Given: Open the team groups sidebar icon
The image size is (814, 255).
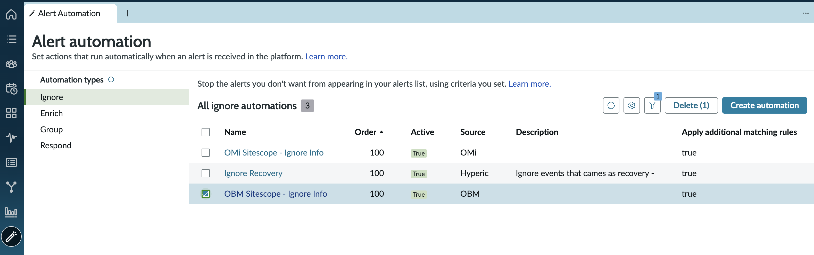Looking at the screenshot, I should pyautogui.click(x=11, y=64).
